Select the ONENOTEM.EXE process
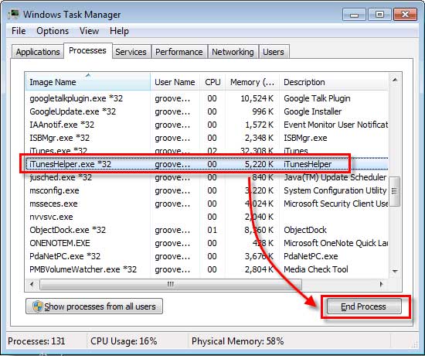Viewport: 425px width, 356px height. pyautogui.click(x=207, y=243)
